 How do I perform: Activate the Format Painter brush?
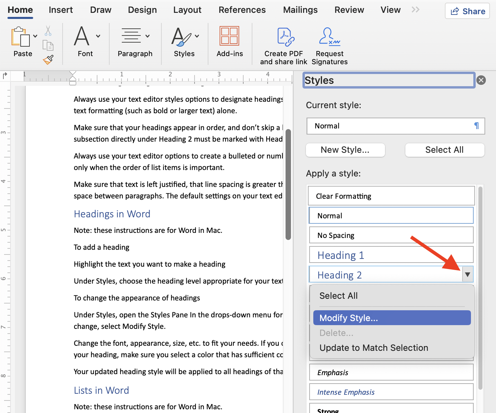coord(48,59)
